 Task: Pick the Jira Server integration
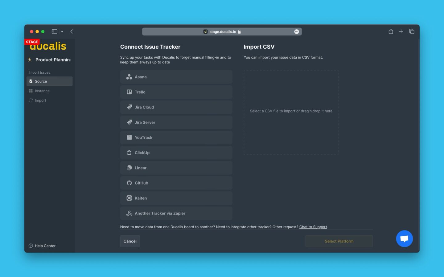click(176, 122)
